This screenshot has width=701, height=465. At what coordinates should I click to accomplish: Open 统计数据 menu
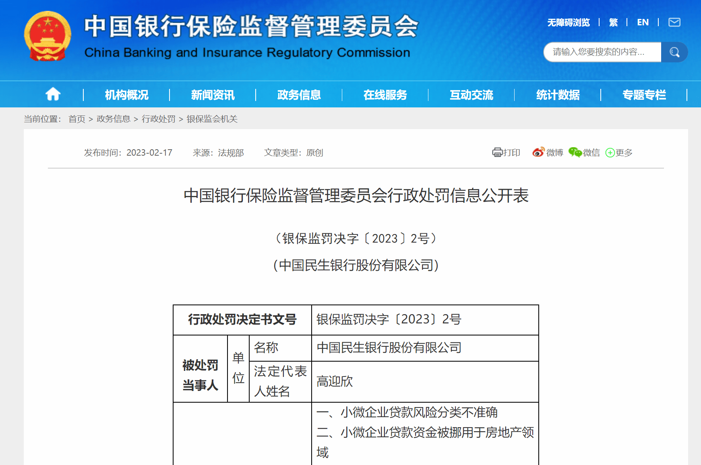[558, 95]
